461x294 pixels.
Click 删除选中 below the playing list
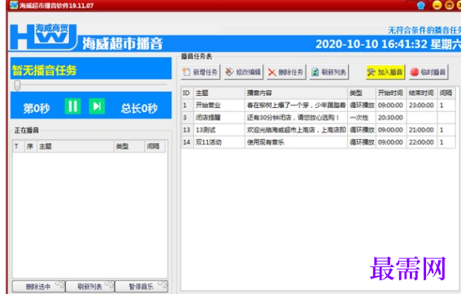[x=38, y=287]
